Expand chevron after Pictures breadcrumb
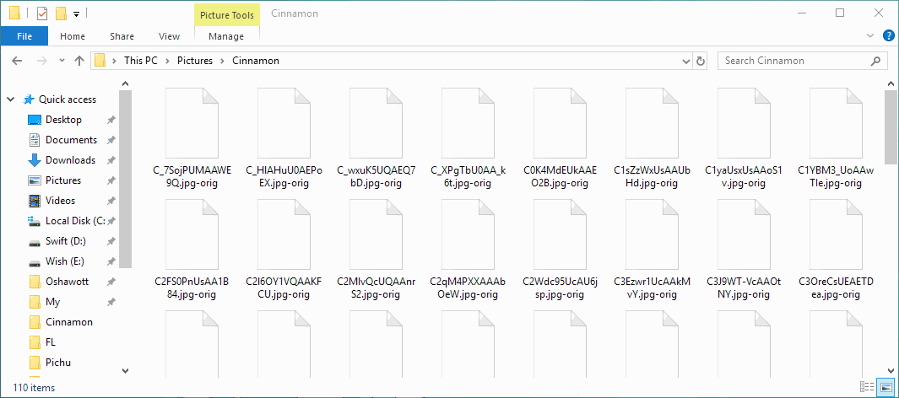Viewport: 899px width, 398px height. point(223,61)
